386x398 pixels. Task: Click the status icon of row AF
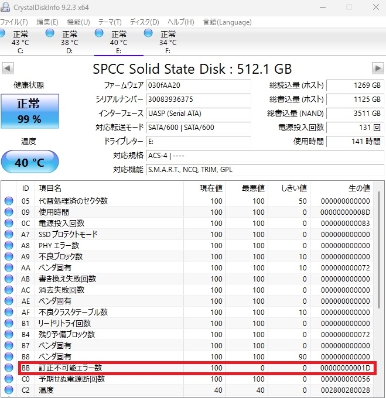(x=9, y=312)
